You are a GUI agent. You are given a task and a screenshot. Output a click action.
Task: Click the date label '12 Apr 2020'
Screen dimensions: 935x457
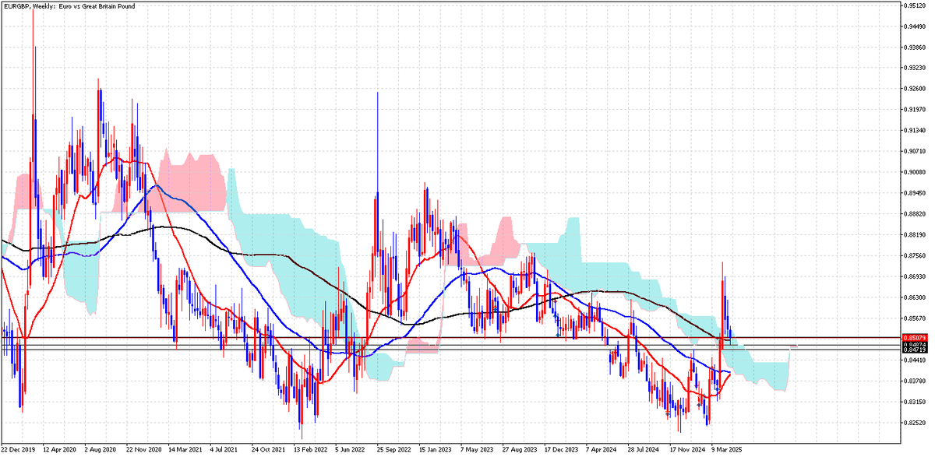point(61,450)
